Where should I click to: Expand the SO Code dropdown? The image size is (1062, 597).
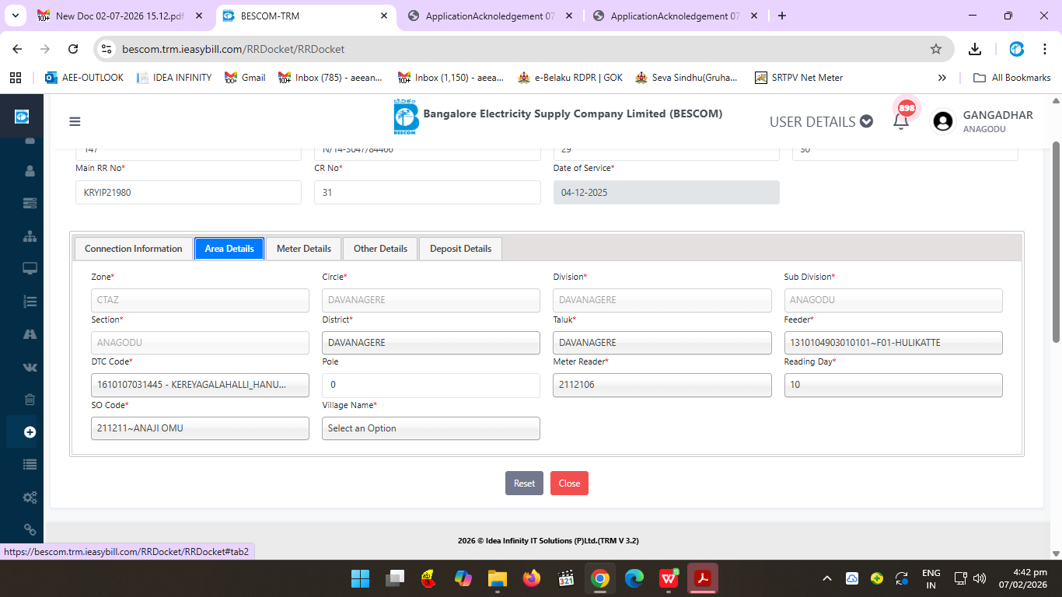(x=200, y=428)
